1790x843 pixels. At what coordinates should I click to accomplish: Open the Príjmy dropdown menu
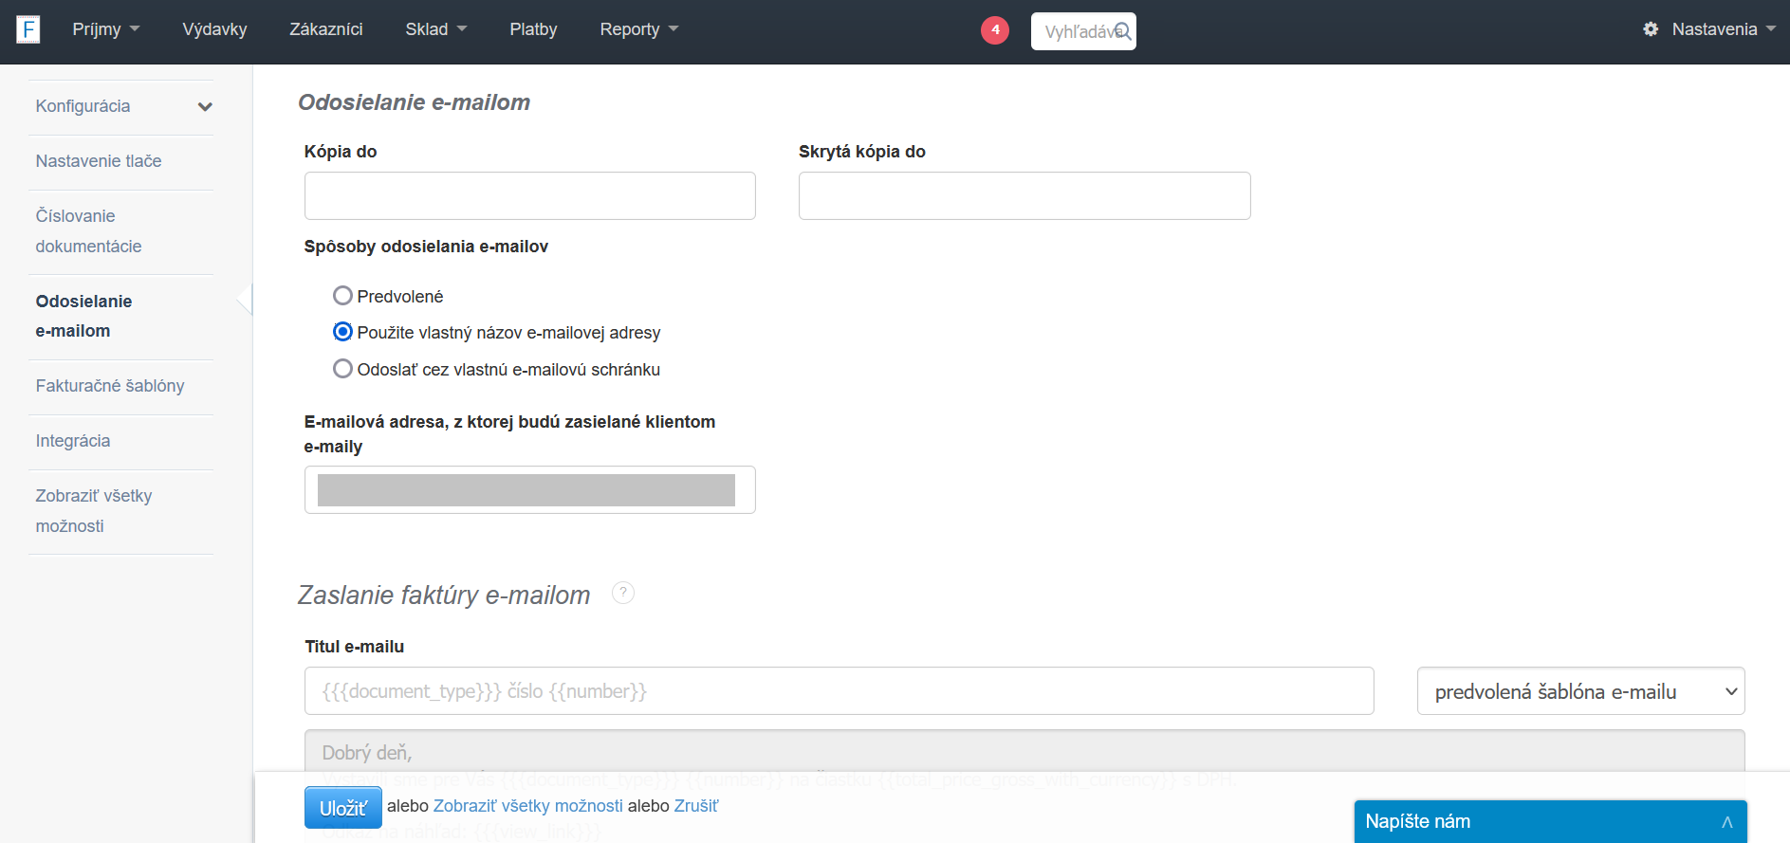[105, 29]
